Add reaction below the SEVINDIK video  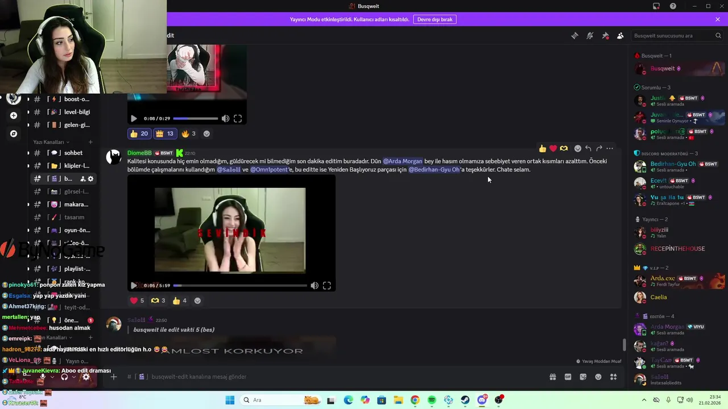pos(198,301)
